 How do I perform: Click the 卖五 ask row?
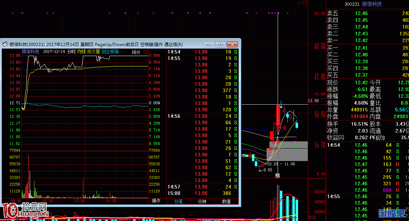coord(368,13)
